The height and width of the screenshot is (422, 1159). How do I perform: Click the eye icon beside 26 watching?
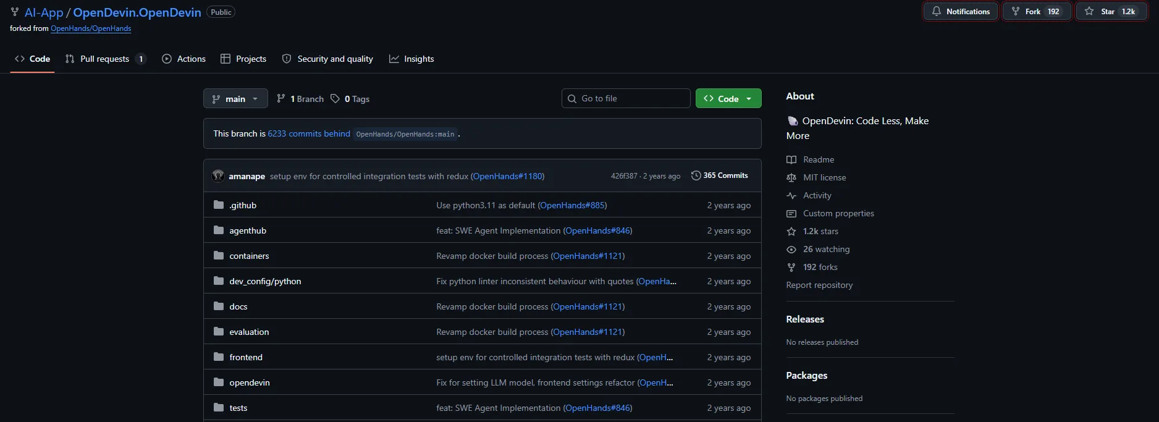tap(791, 249)
